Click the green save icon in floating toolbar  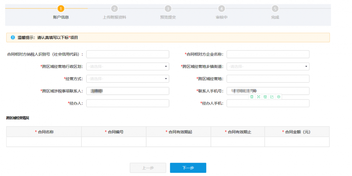[x=265, y=97]
